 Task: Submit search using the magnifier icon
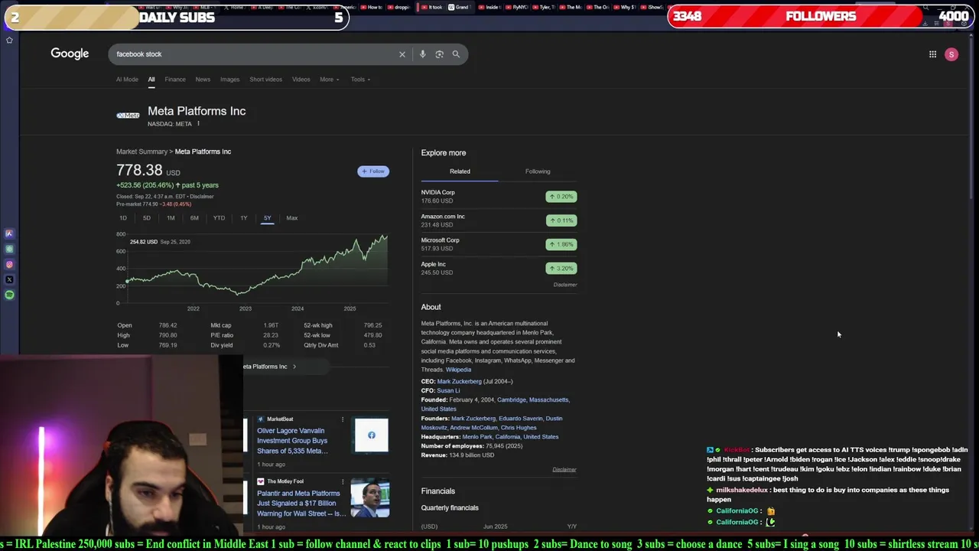456,54
